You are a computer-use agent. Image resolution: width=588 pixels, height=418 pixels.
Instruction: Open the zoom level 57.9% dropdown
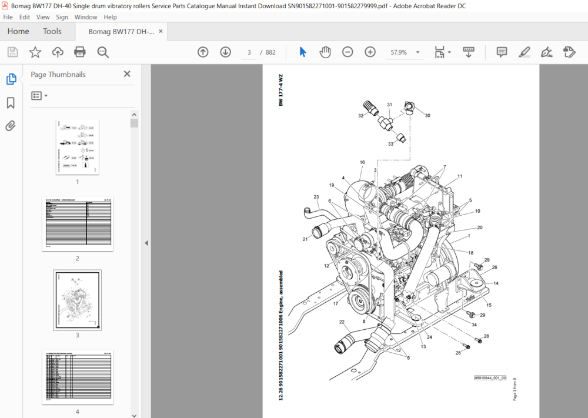(405, 52)
